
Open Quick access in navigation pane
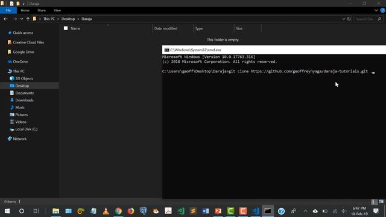click(23, 33)
